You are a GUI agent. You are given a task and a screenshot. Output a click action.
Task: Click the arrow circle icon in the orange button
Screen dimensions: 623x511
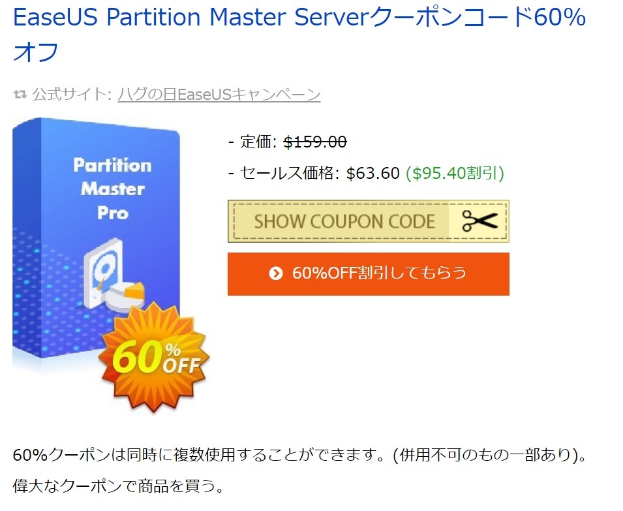click(276, 273)
